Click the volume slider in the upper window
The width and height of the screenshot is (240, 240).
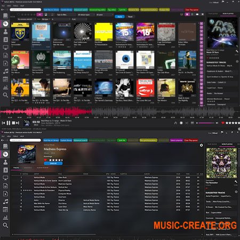pos(206,123)
